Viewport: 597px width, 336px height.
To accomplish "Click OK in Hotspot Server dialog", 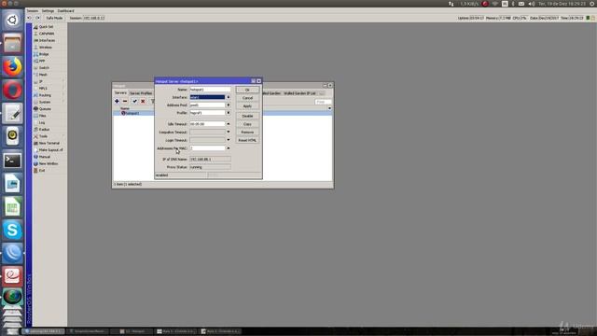I will [247, 90].
